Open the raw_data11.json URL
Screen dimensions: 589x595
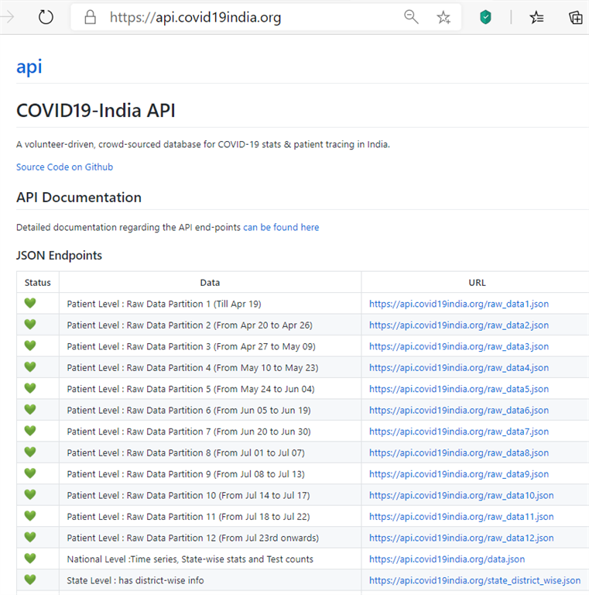[x=461, y=517]
